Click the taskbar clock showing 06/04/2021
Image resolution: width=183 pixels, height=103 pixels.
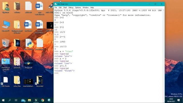[171, 100]
